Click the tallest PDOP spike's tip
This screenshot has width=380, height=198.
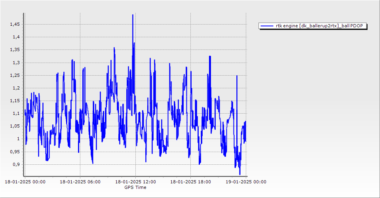pos(133,15)
